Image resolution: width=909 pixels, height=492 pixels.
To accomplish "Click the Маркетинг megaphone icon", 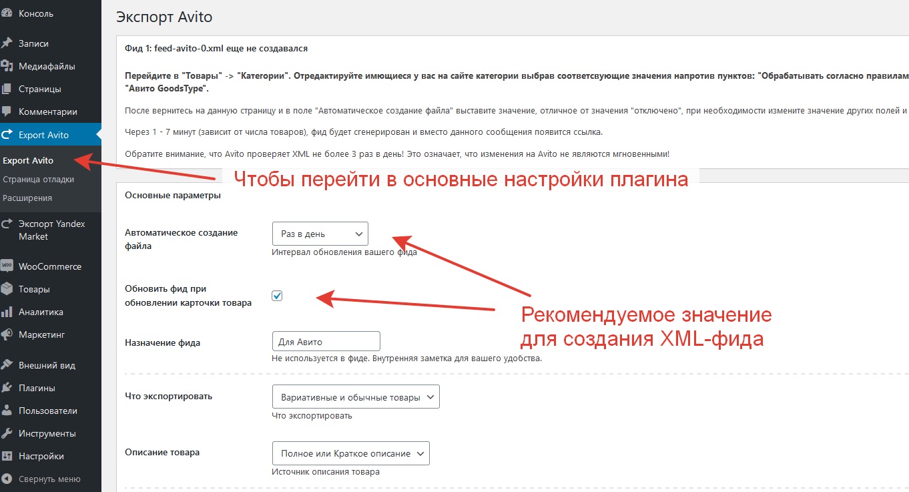I will pos(7,334).
